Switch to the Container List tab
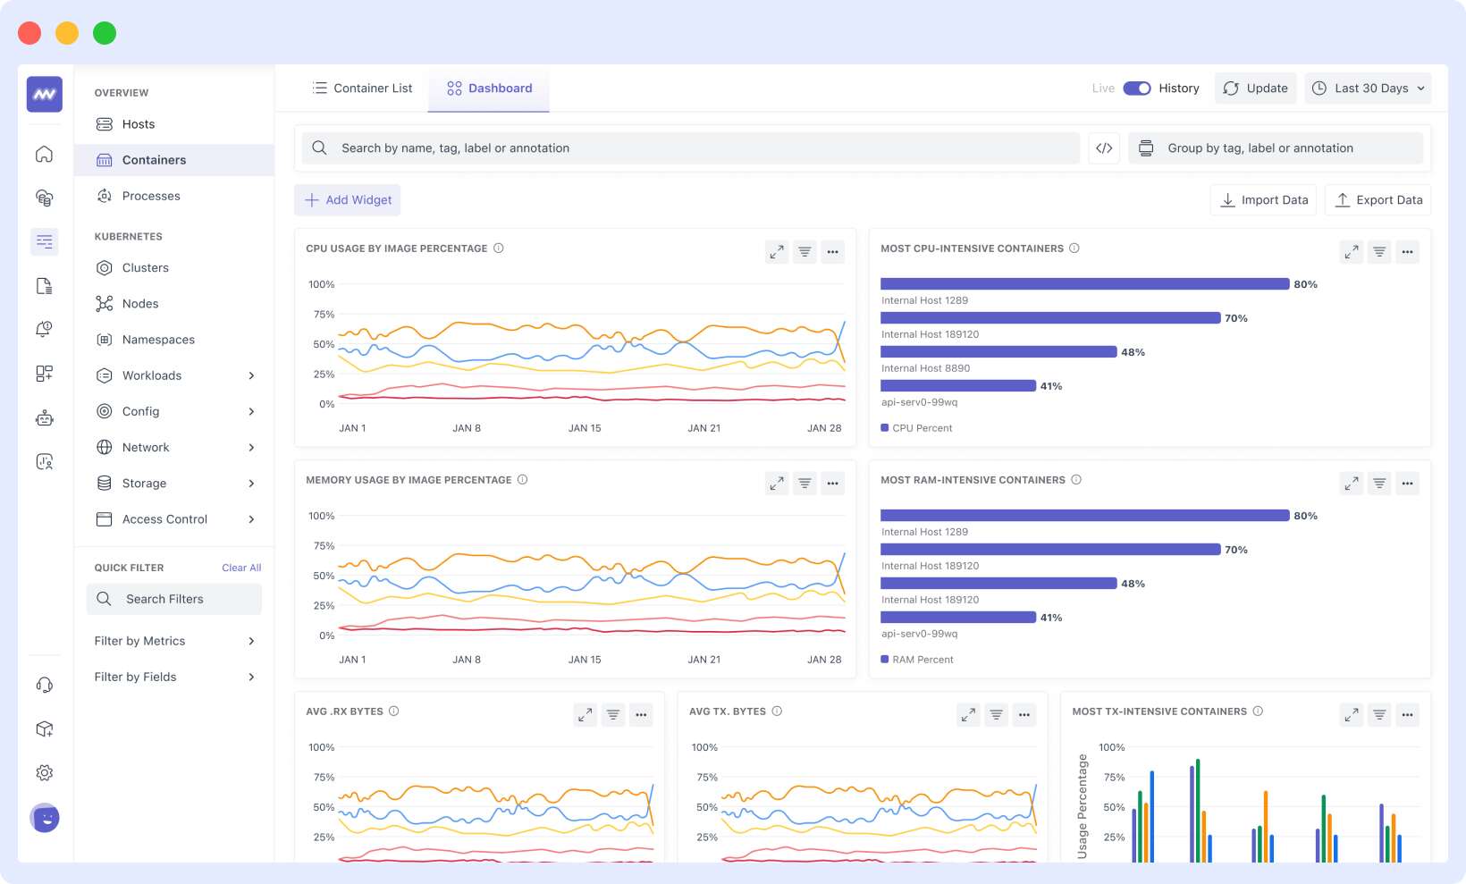 coord(361,88)
